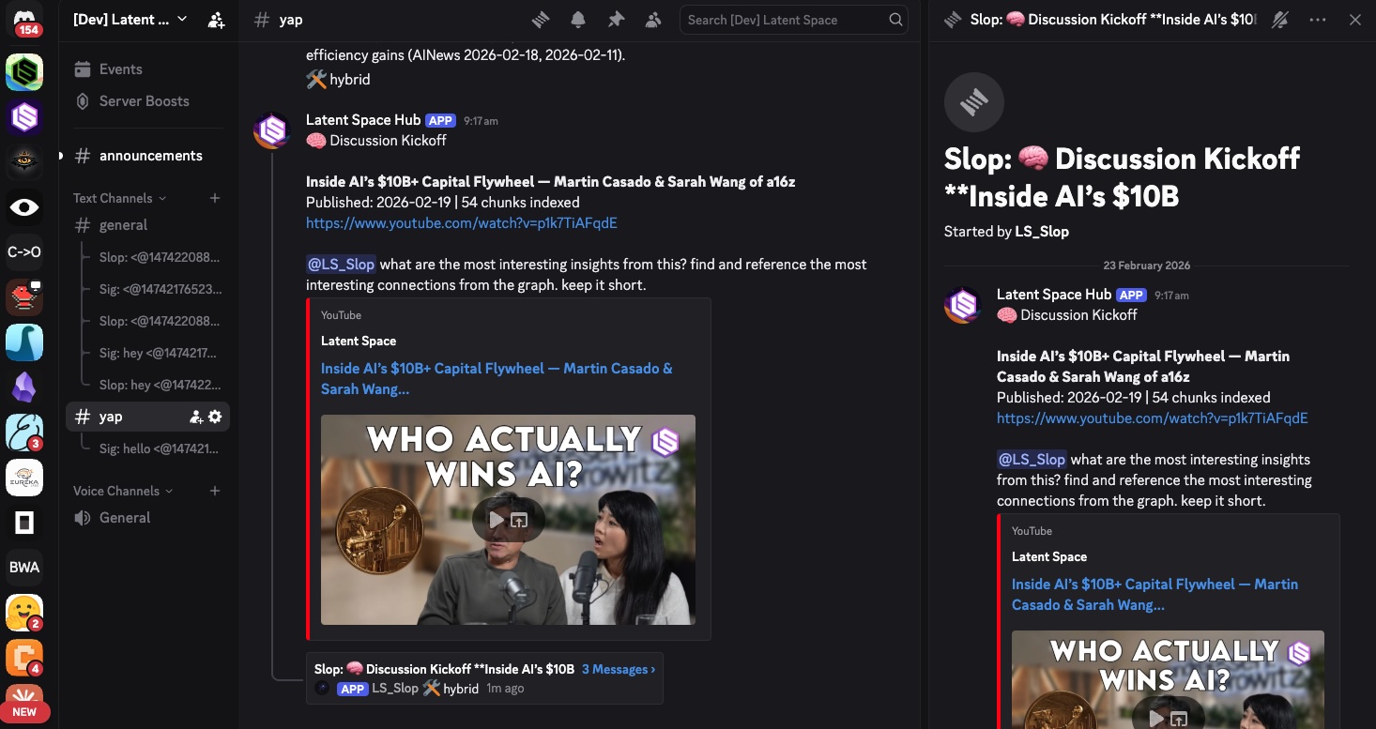This screenshot has height=729, width=1376.
Task: Toggle the member list visibility
Action: point(653,20)
